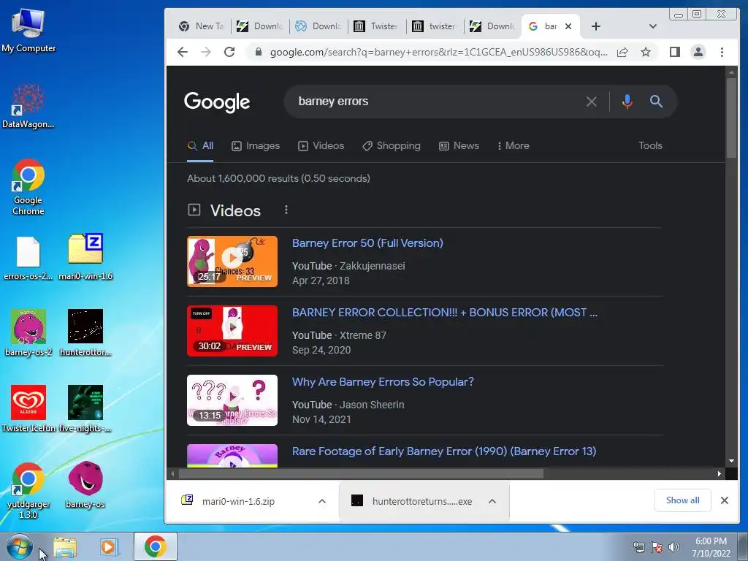
Task: Open tab search dropdown arrow
Action: click(652, 26)
